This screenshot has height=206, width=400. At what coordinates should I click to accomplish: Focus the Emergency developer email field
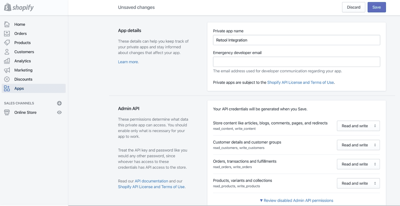pyautogui.click(x=296, y=62)
